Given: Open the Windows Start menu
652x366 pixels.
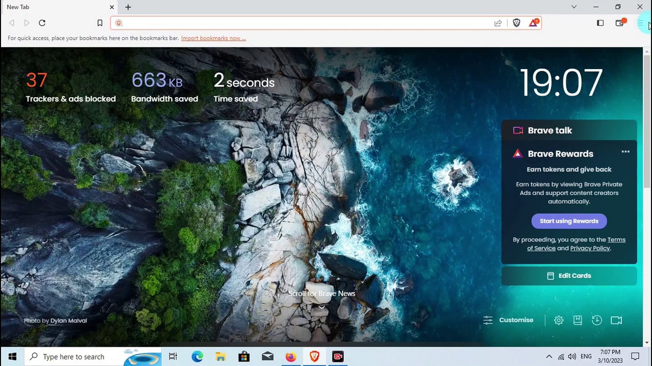Looking at the screenshot, I should pos(12,357).
